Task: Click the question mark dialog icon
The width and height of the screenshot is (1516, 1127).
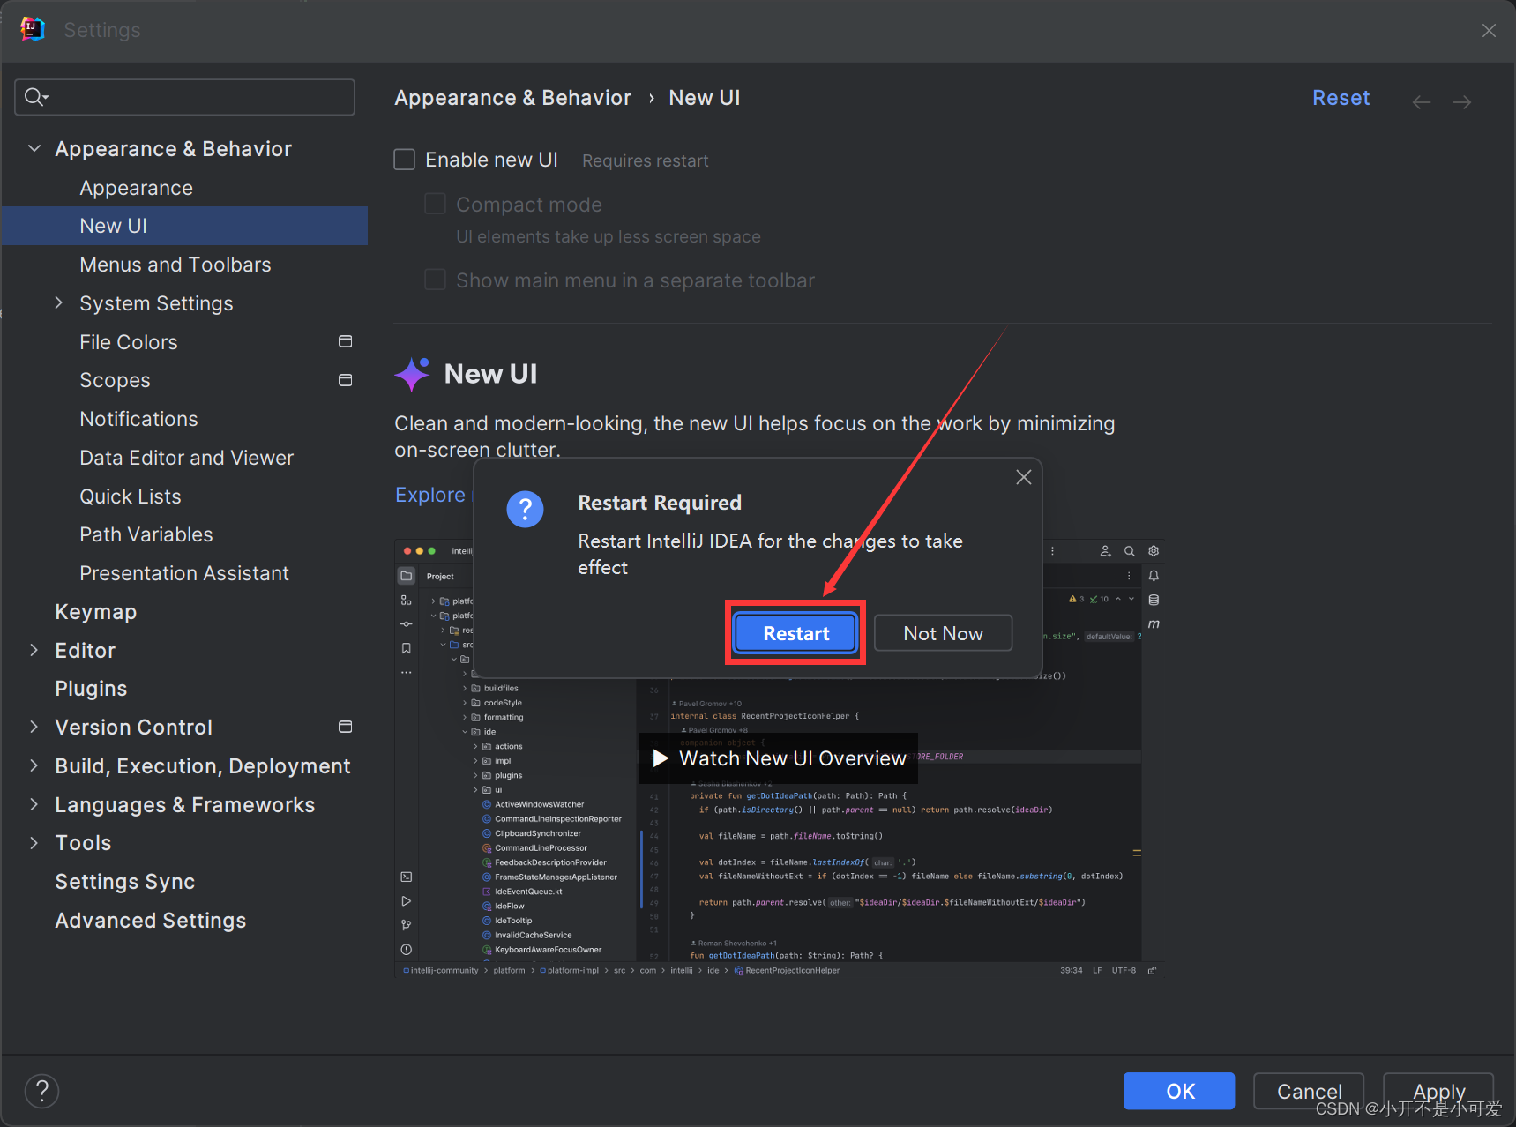Action: tap(525, 509)
